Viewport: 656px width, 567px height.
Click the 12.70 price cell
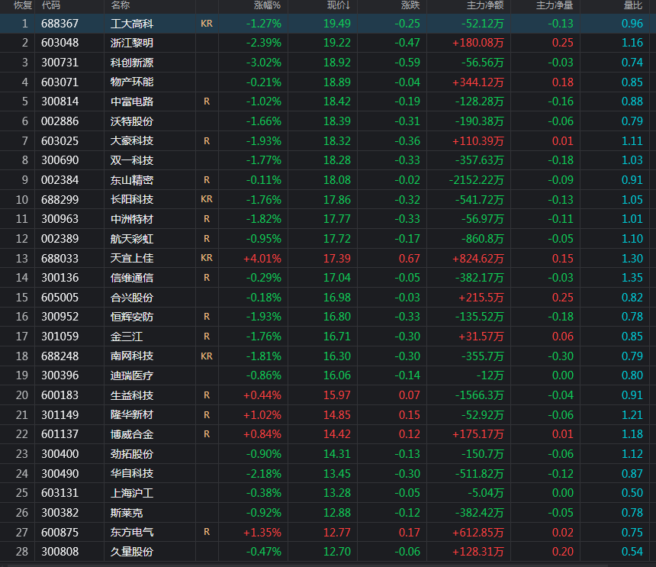(x=337, y=552)
